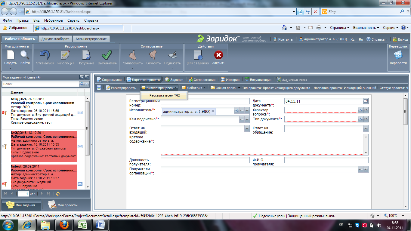Clear the Исполнитель field with X button

(236, 111)
